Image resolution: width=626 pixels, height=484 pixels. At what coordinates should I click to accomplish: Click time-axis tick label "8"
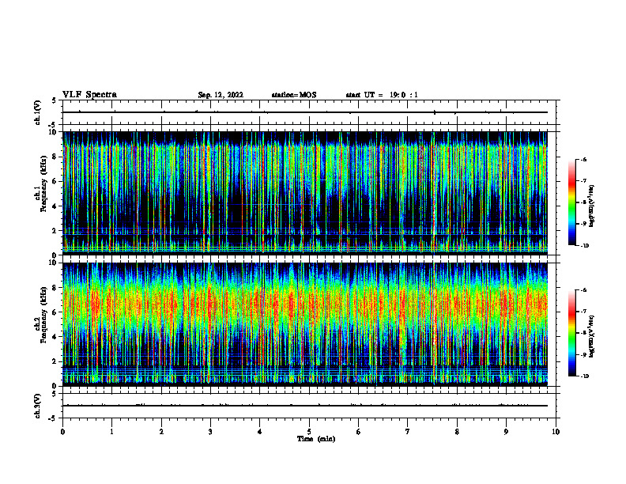click(457, 432)
